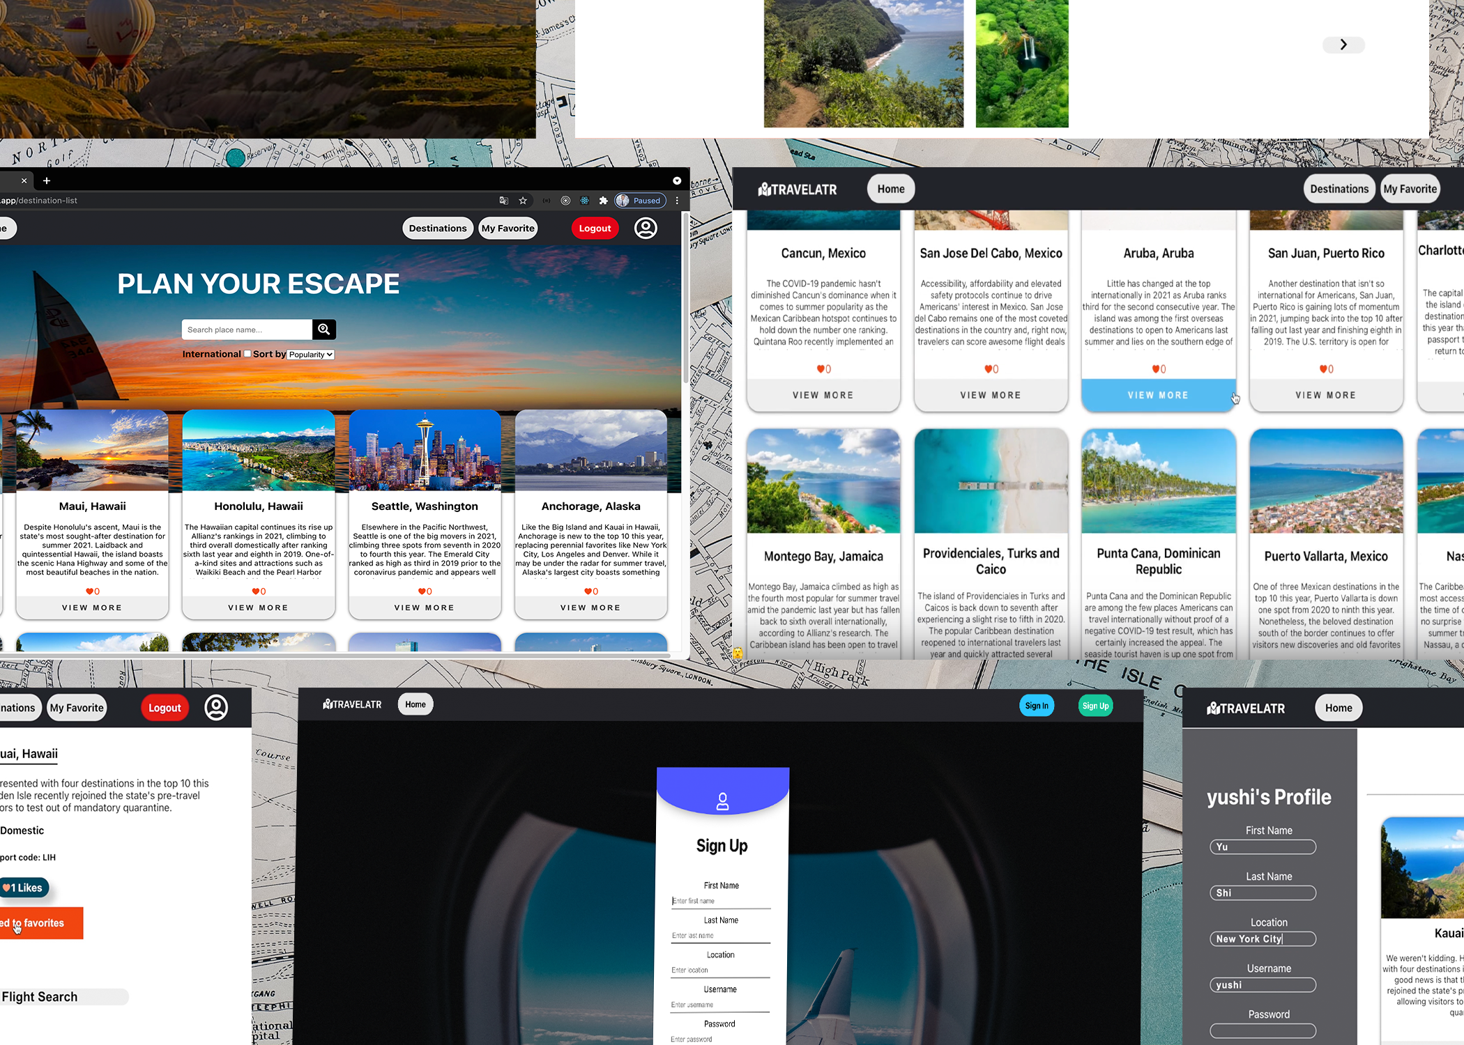Open the Extensions puzzle icon
1464x1045 pixels.
click(603, 201)
